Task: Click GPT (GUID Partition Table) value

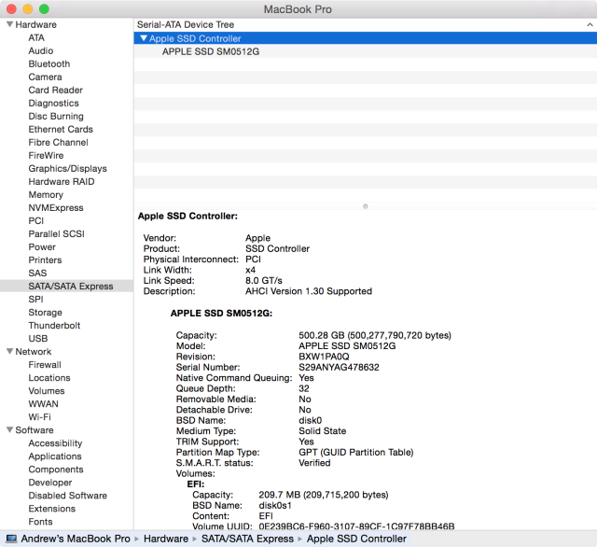Action: tap(356, 452)
